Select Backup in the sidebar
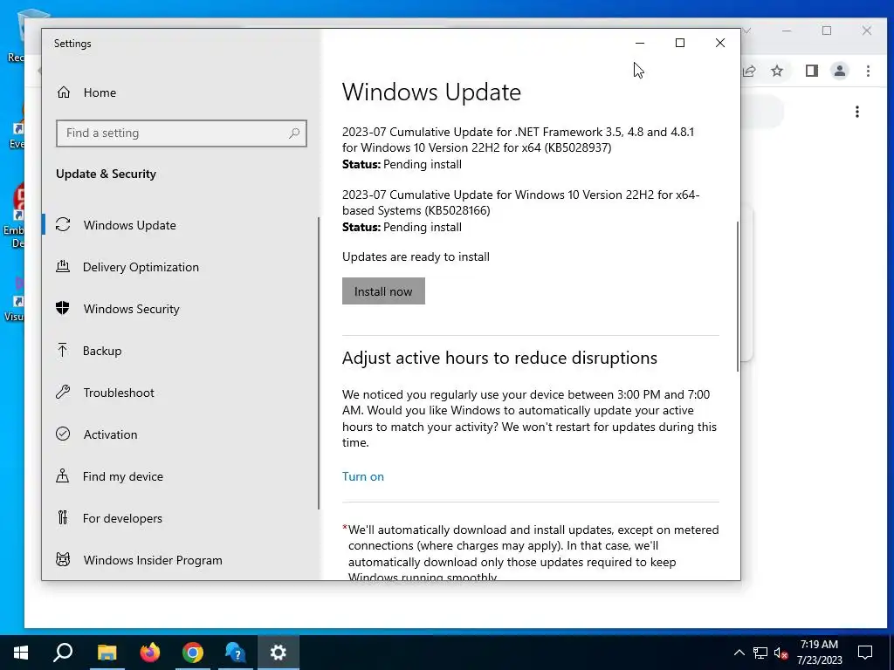This screenshot has height=670, width=894. 102,351
